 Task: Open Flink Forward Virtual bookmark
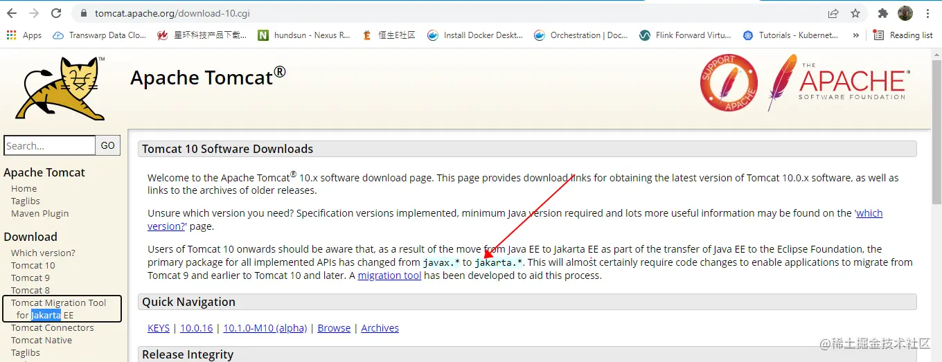685,35
